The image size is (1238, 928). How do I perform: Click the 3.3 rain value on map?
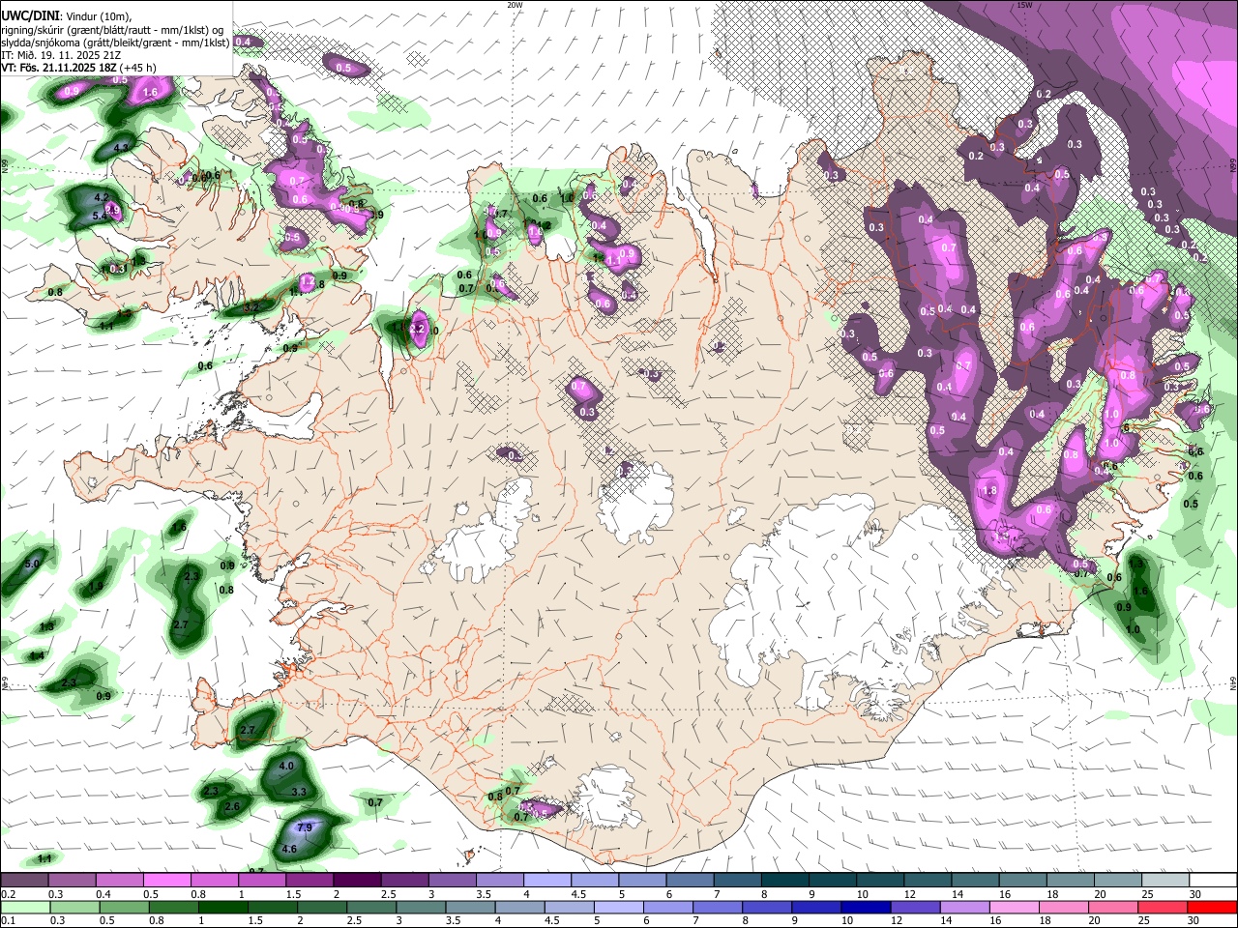[x=298, y=792]
